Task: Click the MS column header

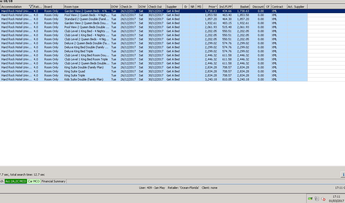Action: tap(199, 7)
